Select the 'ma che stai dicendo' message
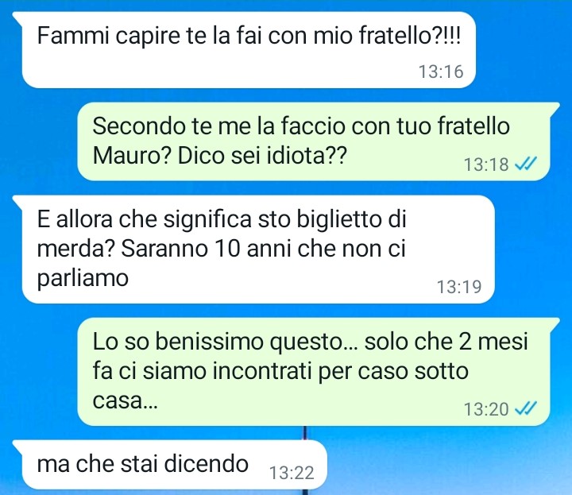Image resolution: width=572 pixels, height=495 pixels. (170, 465)
